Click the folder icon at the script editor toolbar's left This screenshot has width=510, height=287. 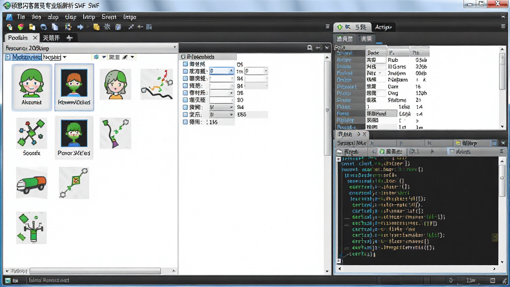pos(340,152)
